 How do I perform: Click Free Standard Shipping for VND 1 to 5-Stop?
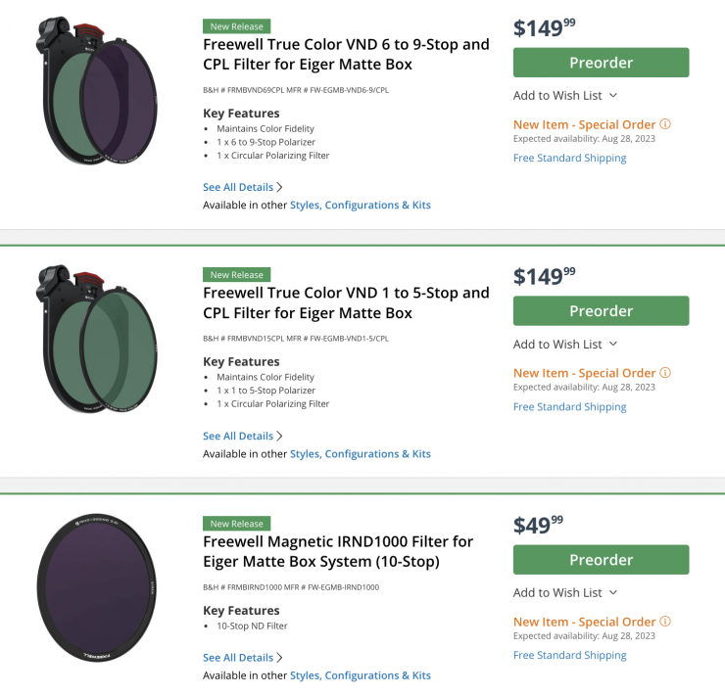(569, 407)
